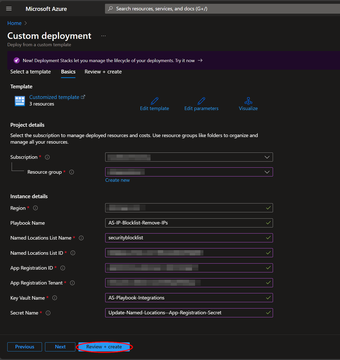Show info tooltip for Resource group
Image resolution: width=340 pixels, height=360 pixels.
[x=72, y=172]
